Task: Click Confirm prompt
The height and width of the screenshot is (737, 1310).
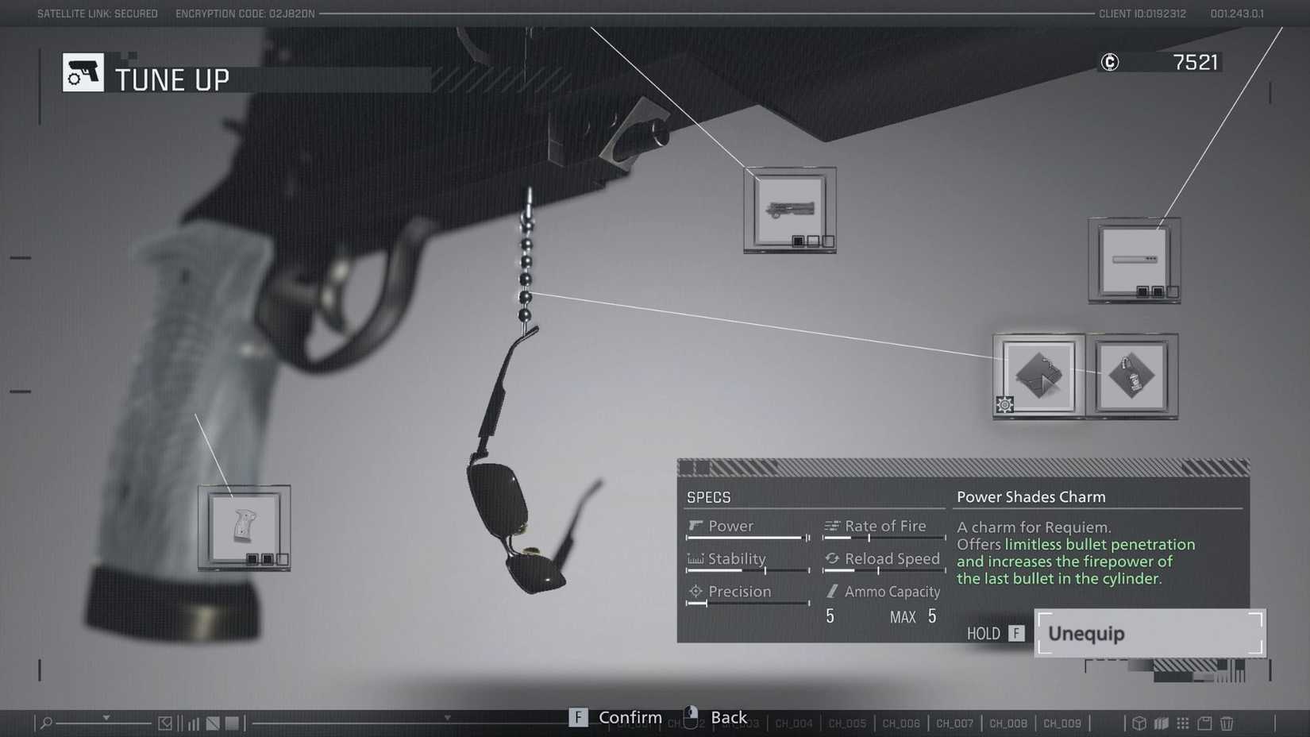Action: pos(616,717)
